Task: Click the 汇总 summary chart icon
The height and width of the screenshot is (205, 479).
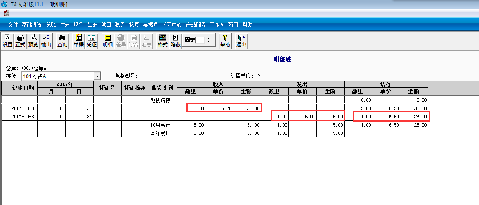Action: coord(146,41)
